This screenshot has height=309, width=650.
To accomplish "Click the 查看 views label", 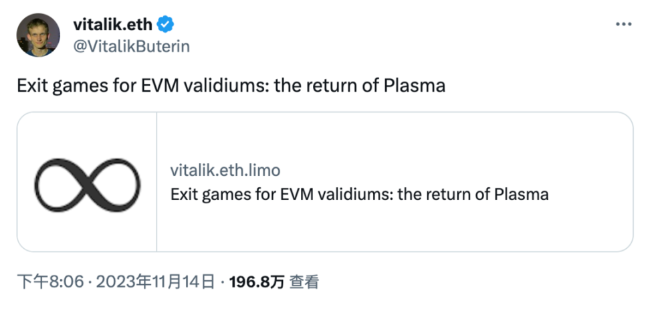I will (x=304, y=282).
